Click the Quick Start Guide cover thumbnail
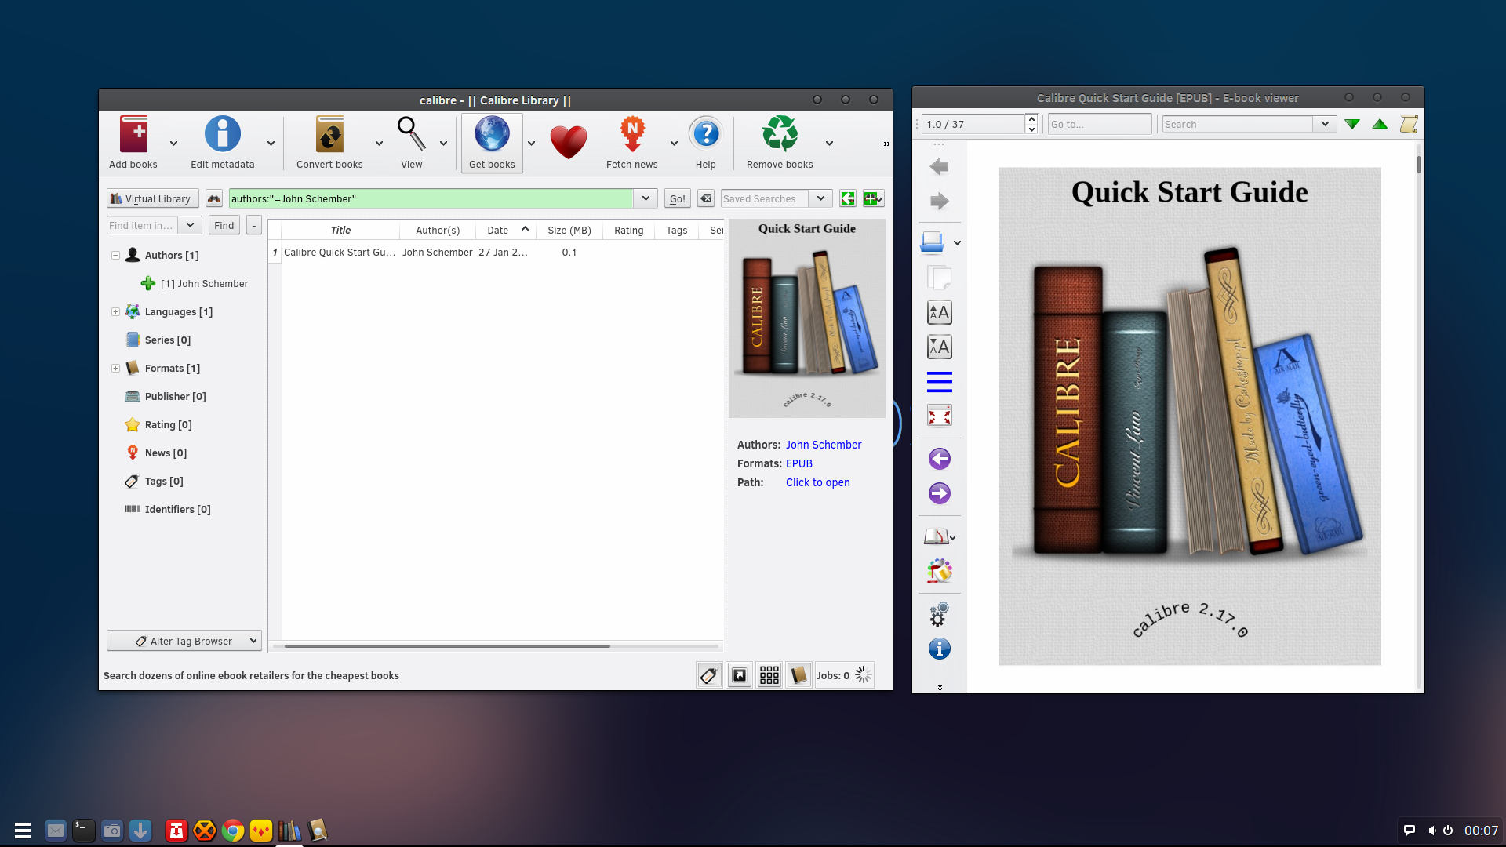This screenshot has width=1506, height=847. (x=806, y=318)
